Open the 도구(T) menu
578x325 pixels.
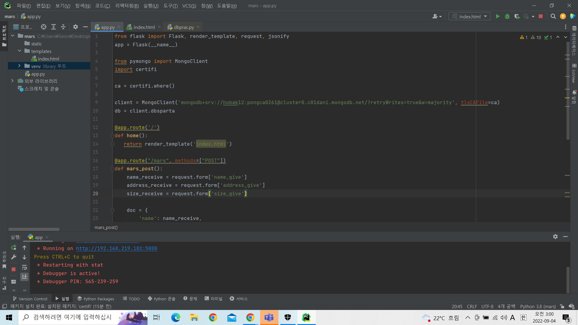(171, 6)
